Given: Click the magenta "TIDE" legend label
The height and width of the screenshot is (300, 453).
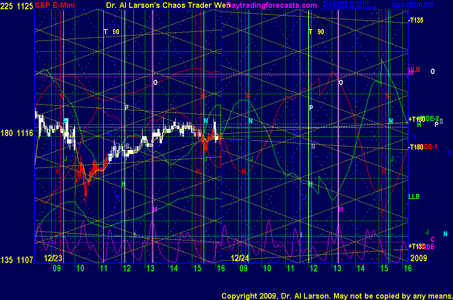Looking at the screenshot, I should 428,247.
